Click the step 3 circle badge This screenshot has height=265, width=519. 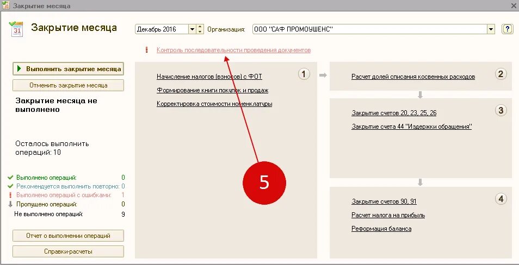501,110
